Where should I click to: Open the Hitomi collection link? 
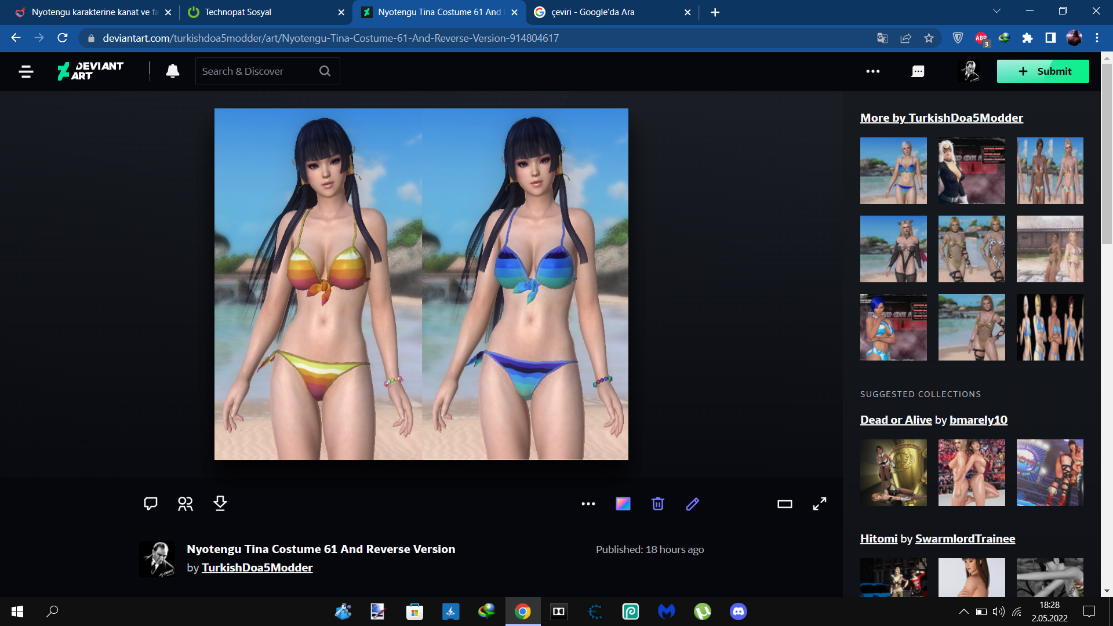(879, 538)
